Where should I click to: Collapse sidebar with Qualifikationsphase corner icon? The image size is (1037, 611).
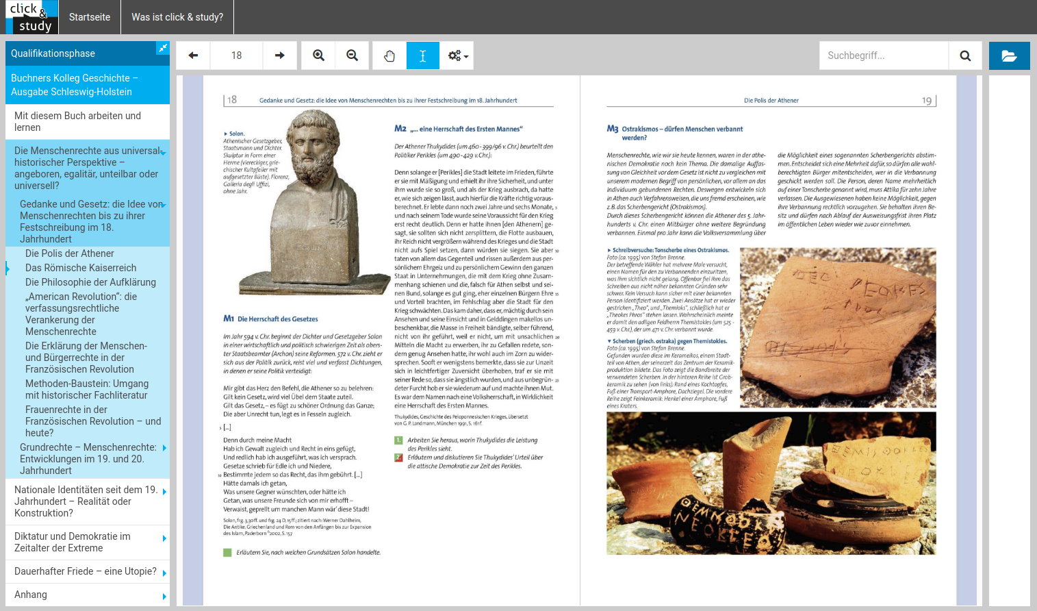click(x=162, y=48)
